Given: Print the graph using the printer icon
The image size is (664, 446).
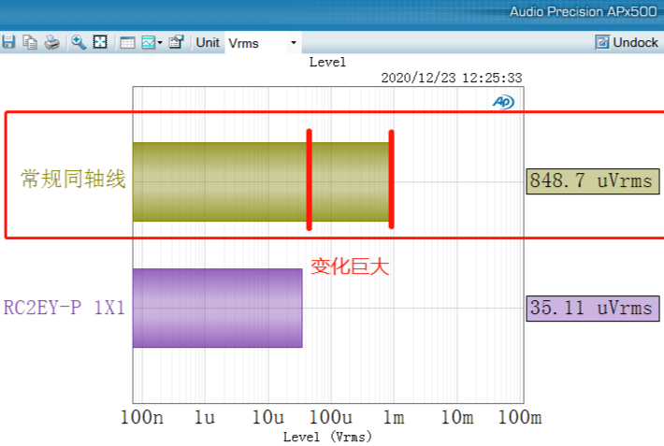Looking at the screenshot, I should point(52,42).
